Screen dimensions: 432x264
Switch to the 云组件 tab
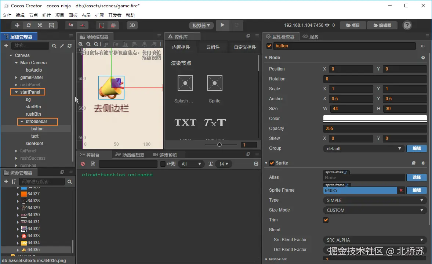tap(213, 47)
